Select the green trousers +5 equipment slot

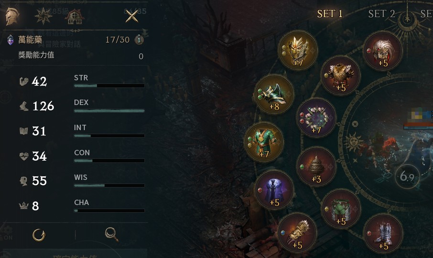(341, 209)
